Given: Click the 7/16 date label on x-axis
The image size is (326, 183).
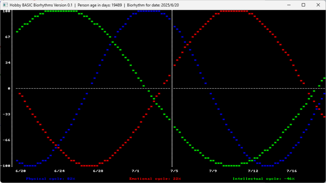Looking at the screenshot, I should [292, 171].
